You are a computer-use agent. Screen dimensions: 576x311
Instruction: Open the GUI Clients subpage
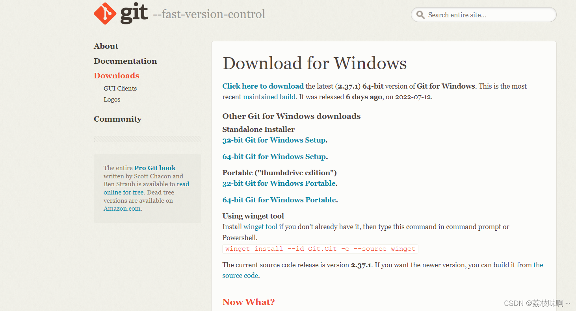click(x=120, y=88)
